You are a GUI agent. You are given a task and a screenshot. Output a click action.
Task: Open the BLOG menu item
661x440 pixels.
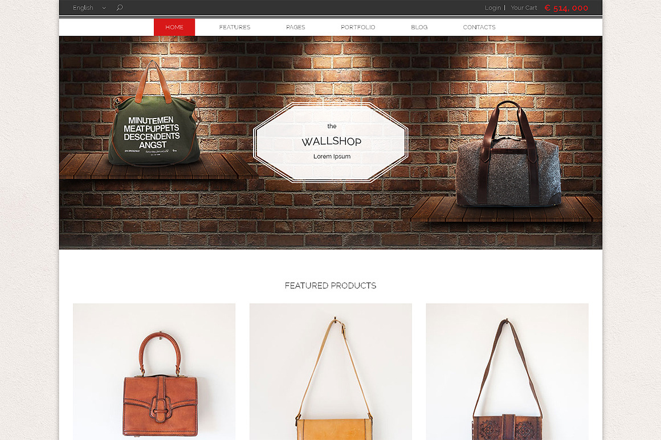419,27
